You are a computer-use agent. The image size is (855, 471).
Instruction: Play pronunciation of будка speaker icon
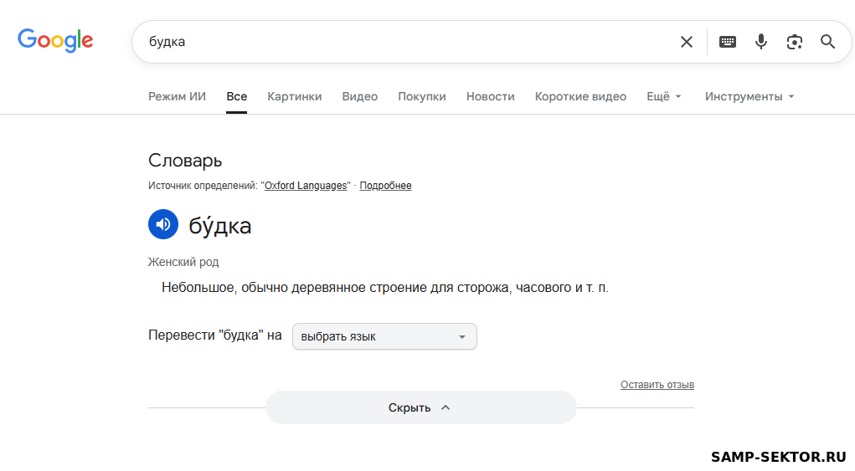pyautogui.click(x=163, y=224)
